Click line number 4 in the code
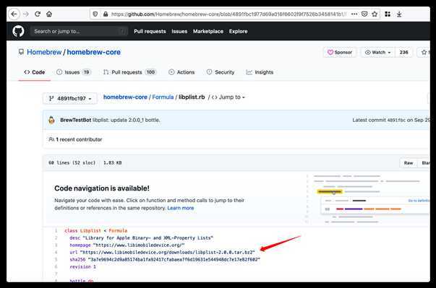This screenshot has width=436, height=288. tap(56, 252)
